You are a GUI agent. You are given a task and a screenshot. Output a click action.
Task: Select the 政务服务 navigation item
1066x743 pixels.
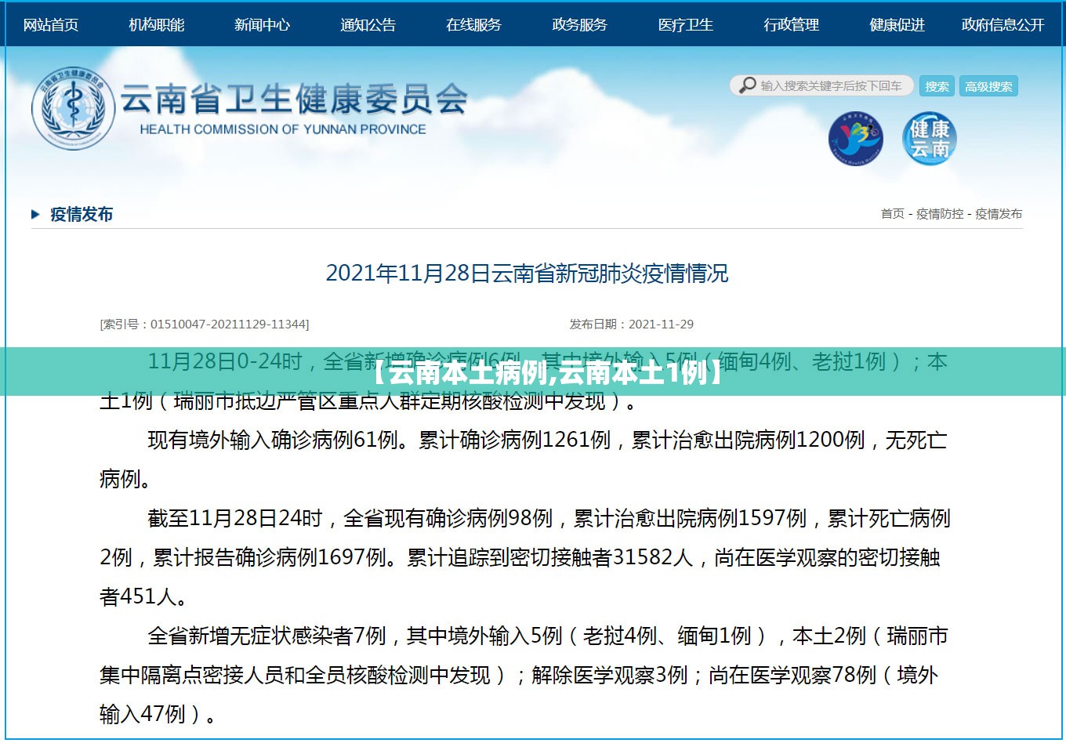(580, 25)
